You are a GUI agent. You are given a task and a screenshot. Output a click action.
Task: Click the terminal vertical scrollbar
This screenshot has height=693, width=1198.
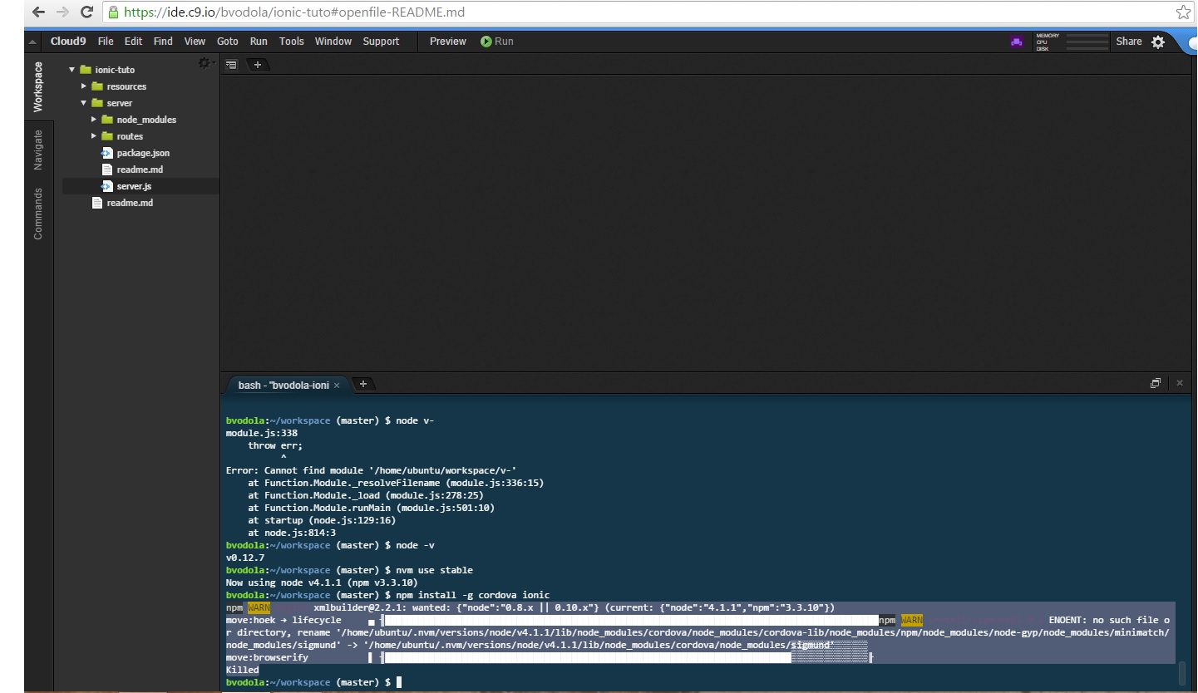pyautogui.click(x=1181, y=671)
